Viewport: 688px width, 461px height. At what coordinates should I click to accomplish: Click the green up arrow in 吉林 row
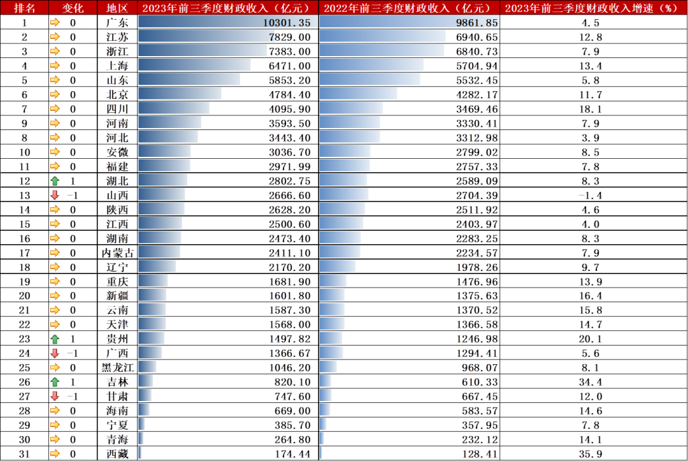pos(55,382)
